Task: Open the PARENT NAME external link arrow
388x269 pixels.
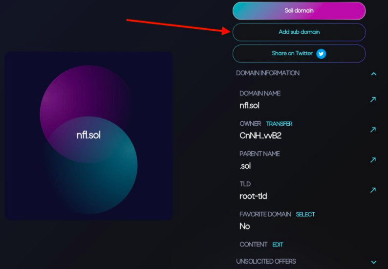Action: (373, 160)
